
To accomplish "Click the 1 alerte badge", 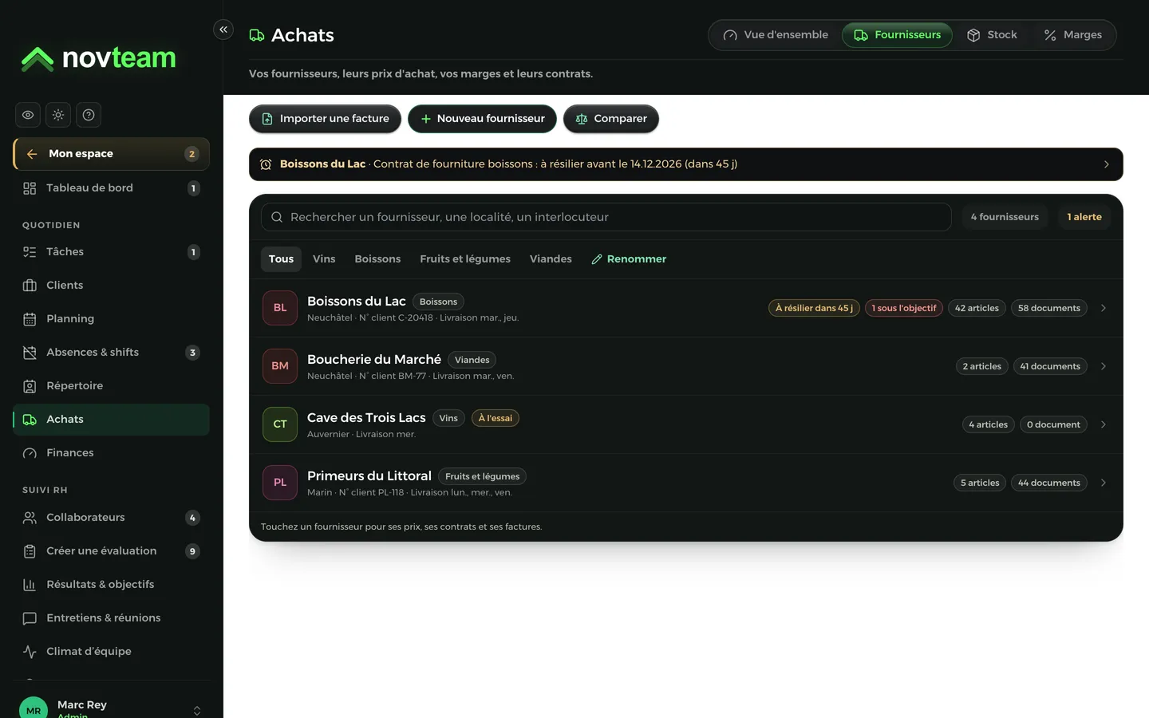I will tap(1084, 217).
